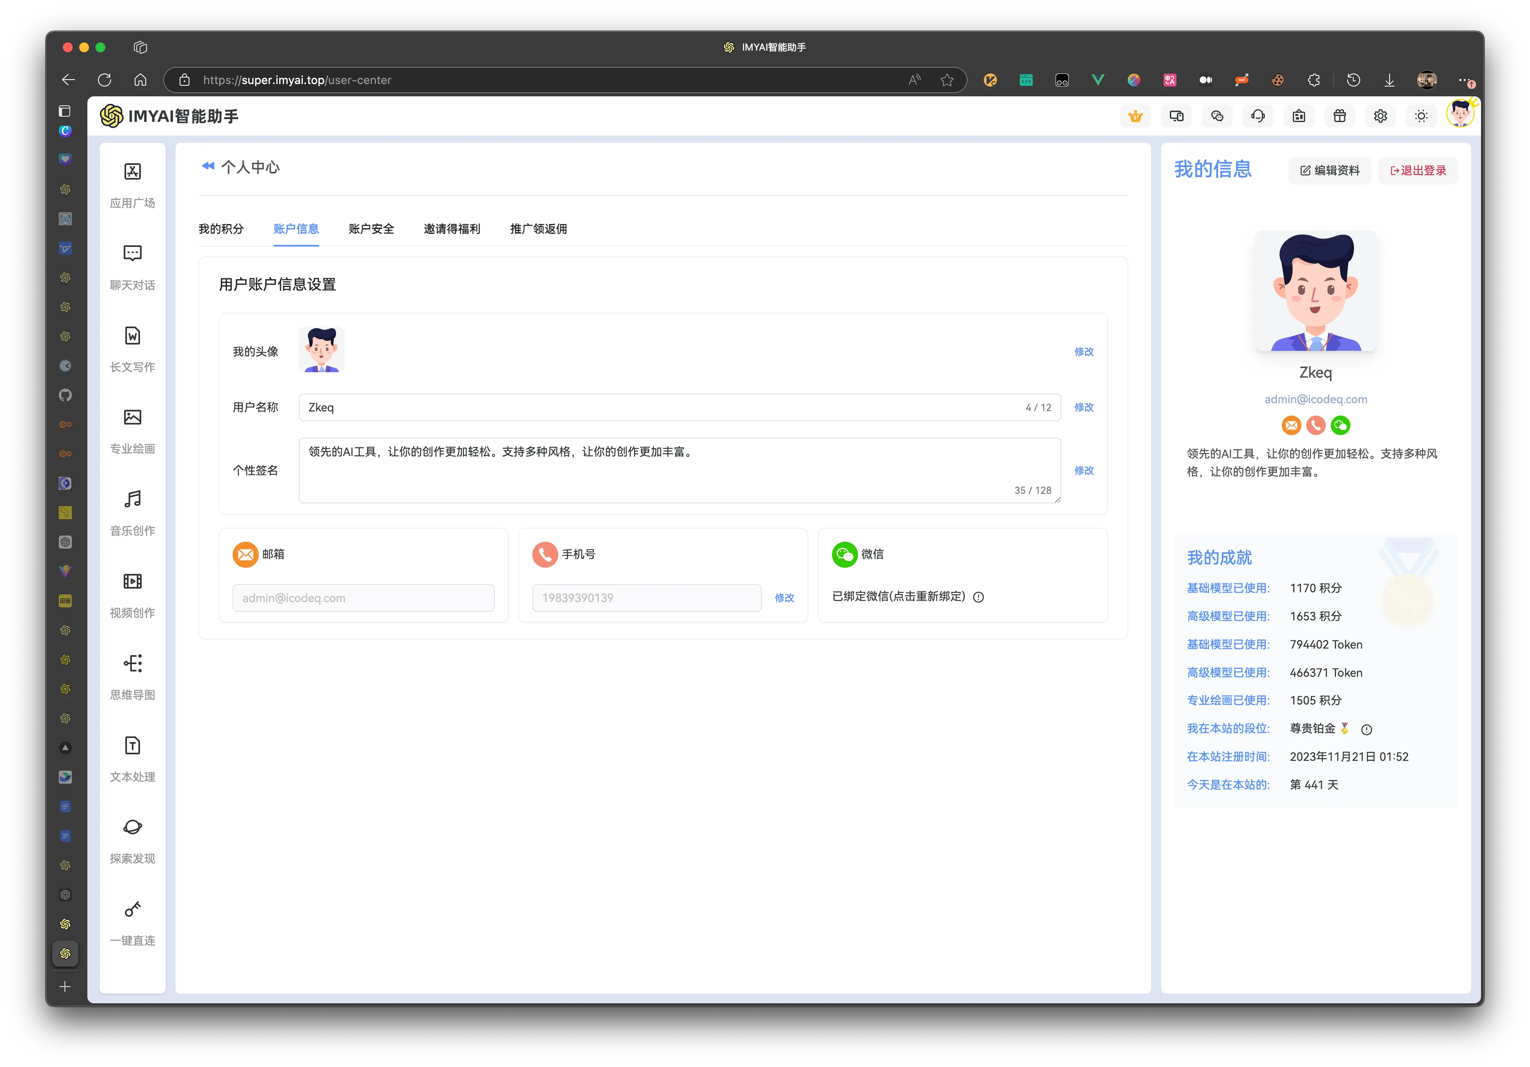Click the WeChat icon in header

1217,116
